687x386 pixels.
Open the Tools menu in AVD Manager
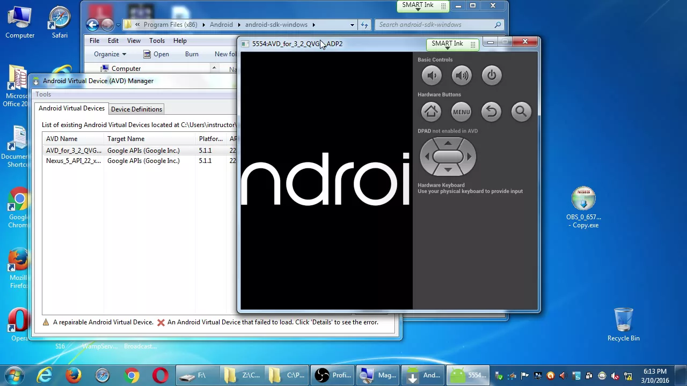43,94
